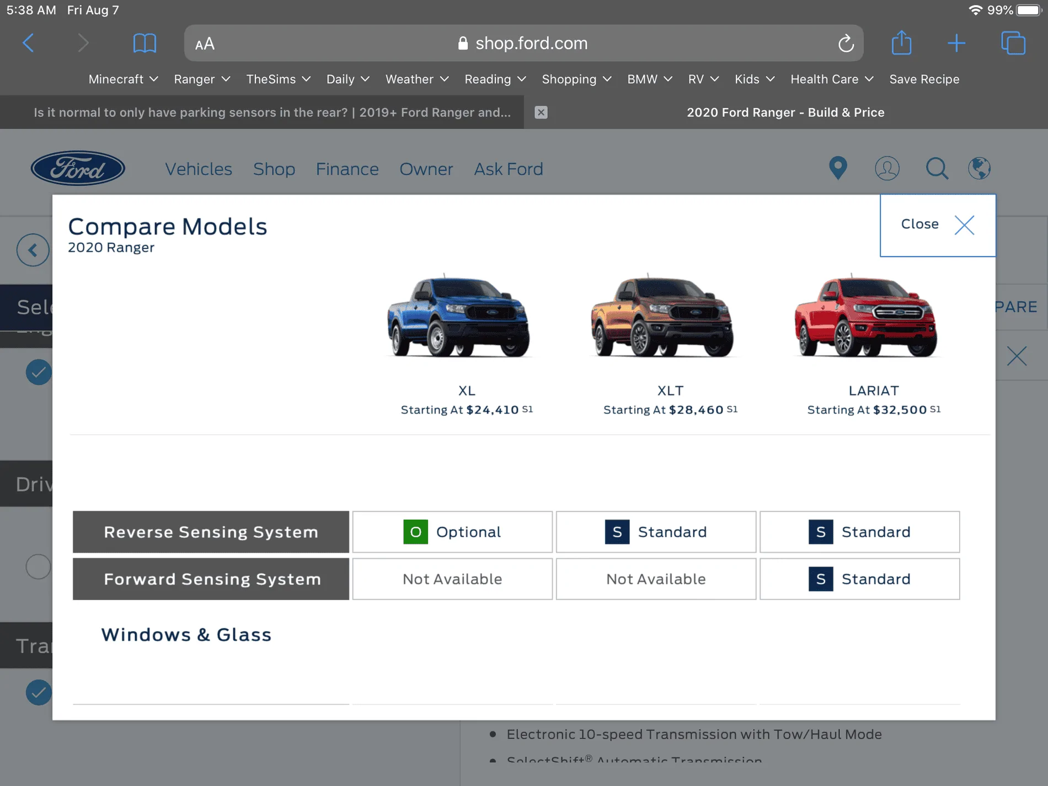The image size is (1048, 786).
Task: Show all tabs overview icon
Action: [1013, 43]
